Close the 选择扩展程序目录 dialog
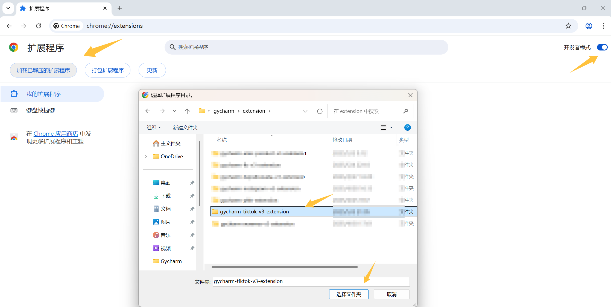Screen dimensions: 611x307 410,95
